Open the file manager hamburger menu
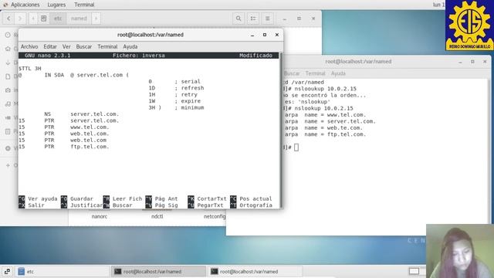This screenshot has height=278, width=494. (x=267, y=19)
